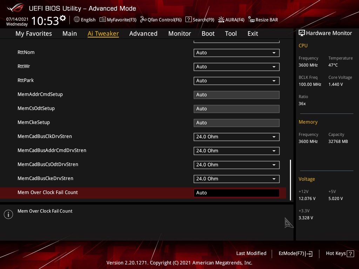Open the Qfan Control fan icon
The image size is (359, 269).
[x=143, y=20]
